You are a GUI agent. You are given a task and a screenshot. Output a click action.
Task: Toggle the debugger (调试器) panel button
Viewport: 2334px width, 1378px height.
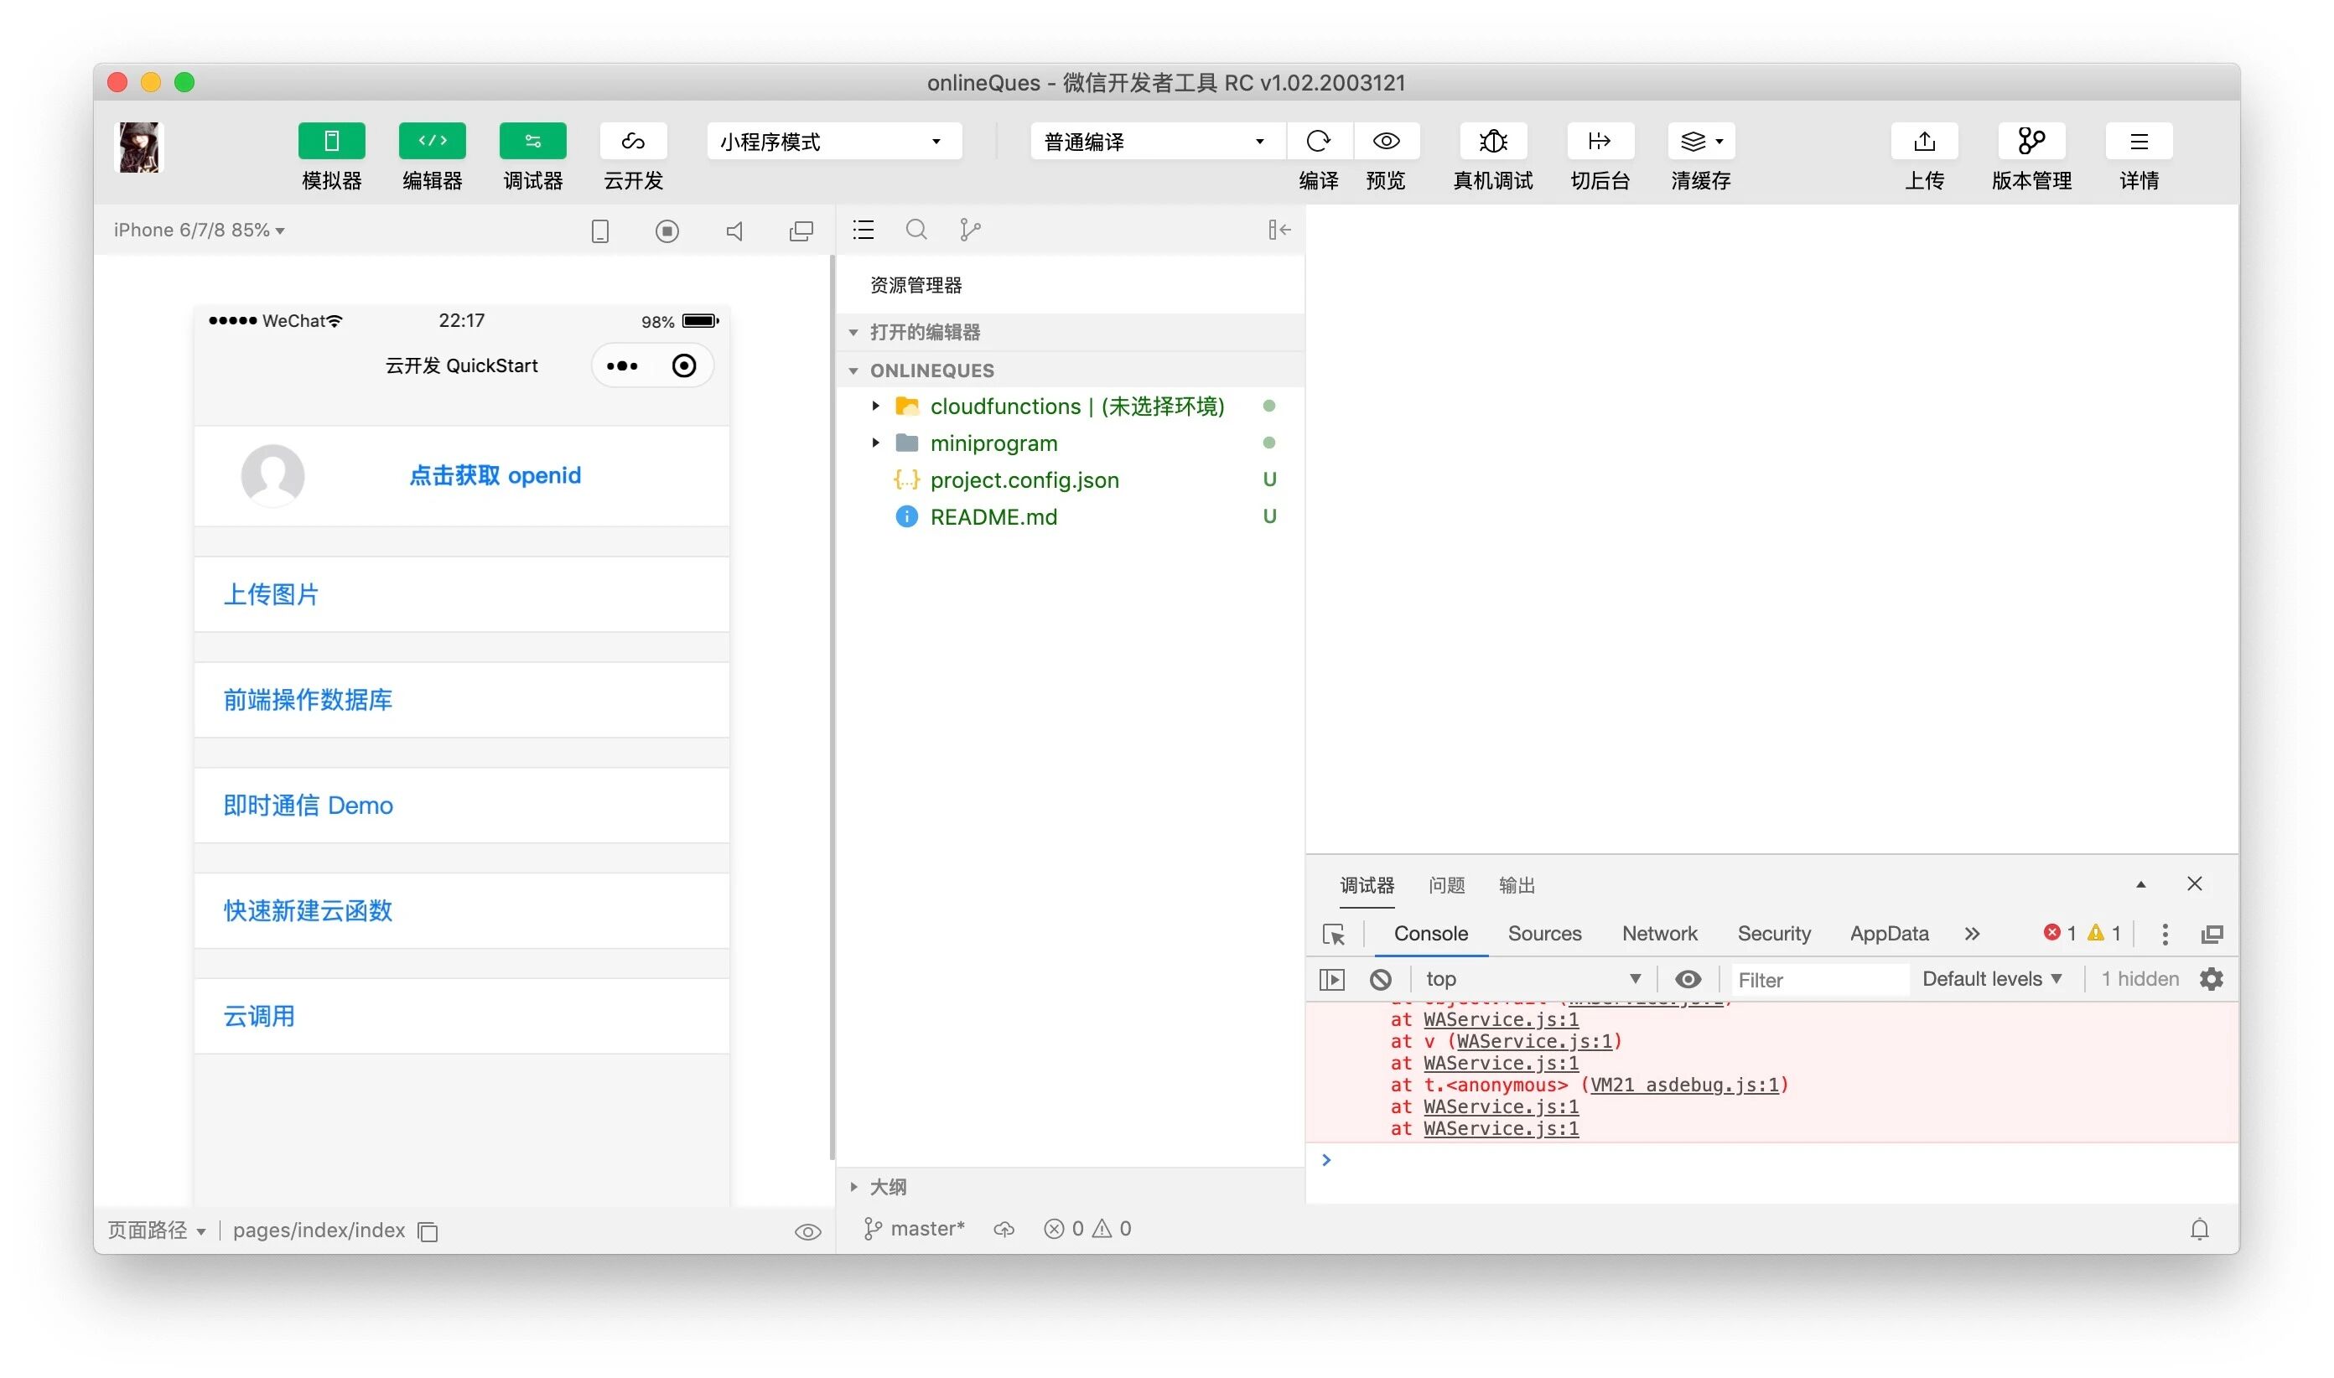[x=532, y=141]
